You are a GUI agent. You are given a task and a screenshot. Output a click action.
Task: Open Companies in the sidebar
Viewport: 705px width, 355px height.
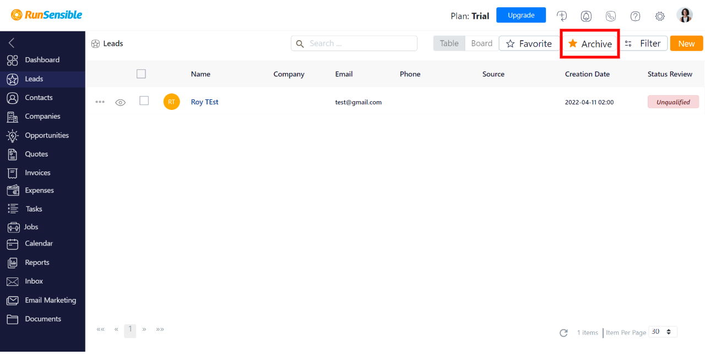click(42, 116)
